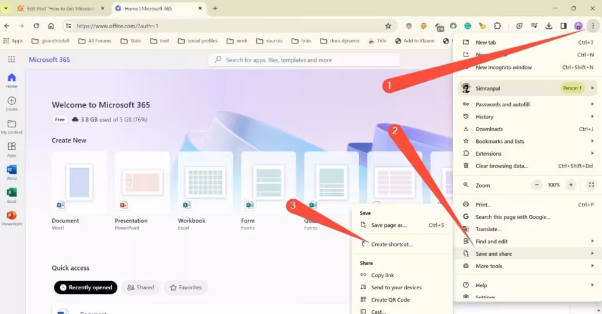Click Save page as in the submenu
Viewport: 602px width, 314px height.
tap(402, 225)
